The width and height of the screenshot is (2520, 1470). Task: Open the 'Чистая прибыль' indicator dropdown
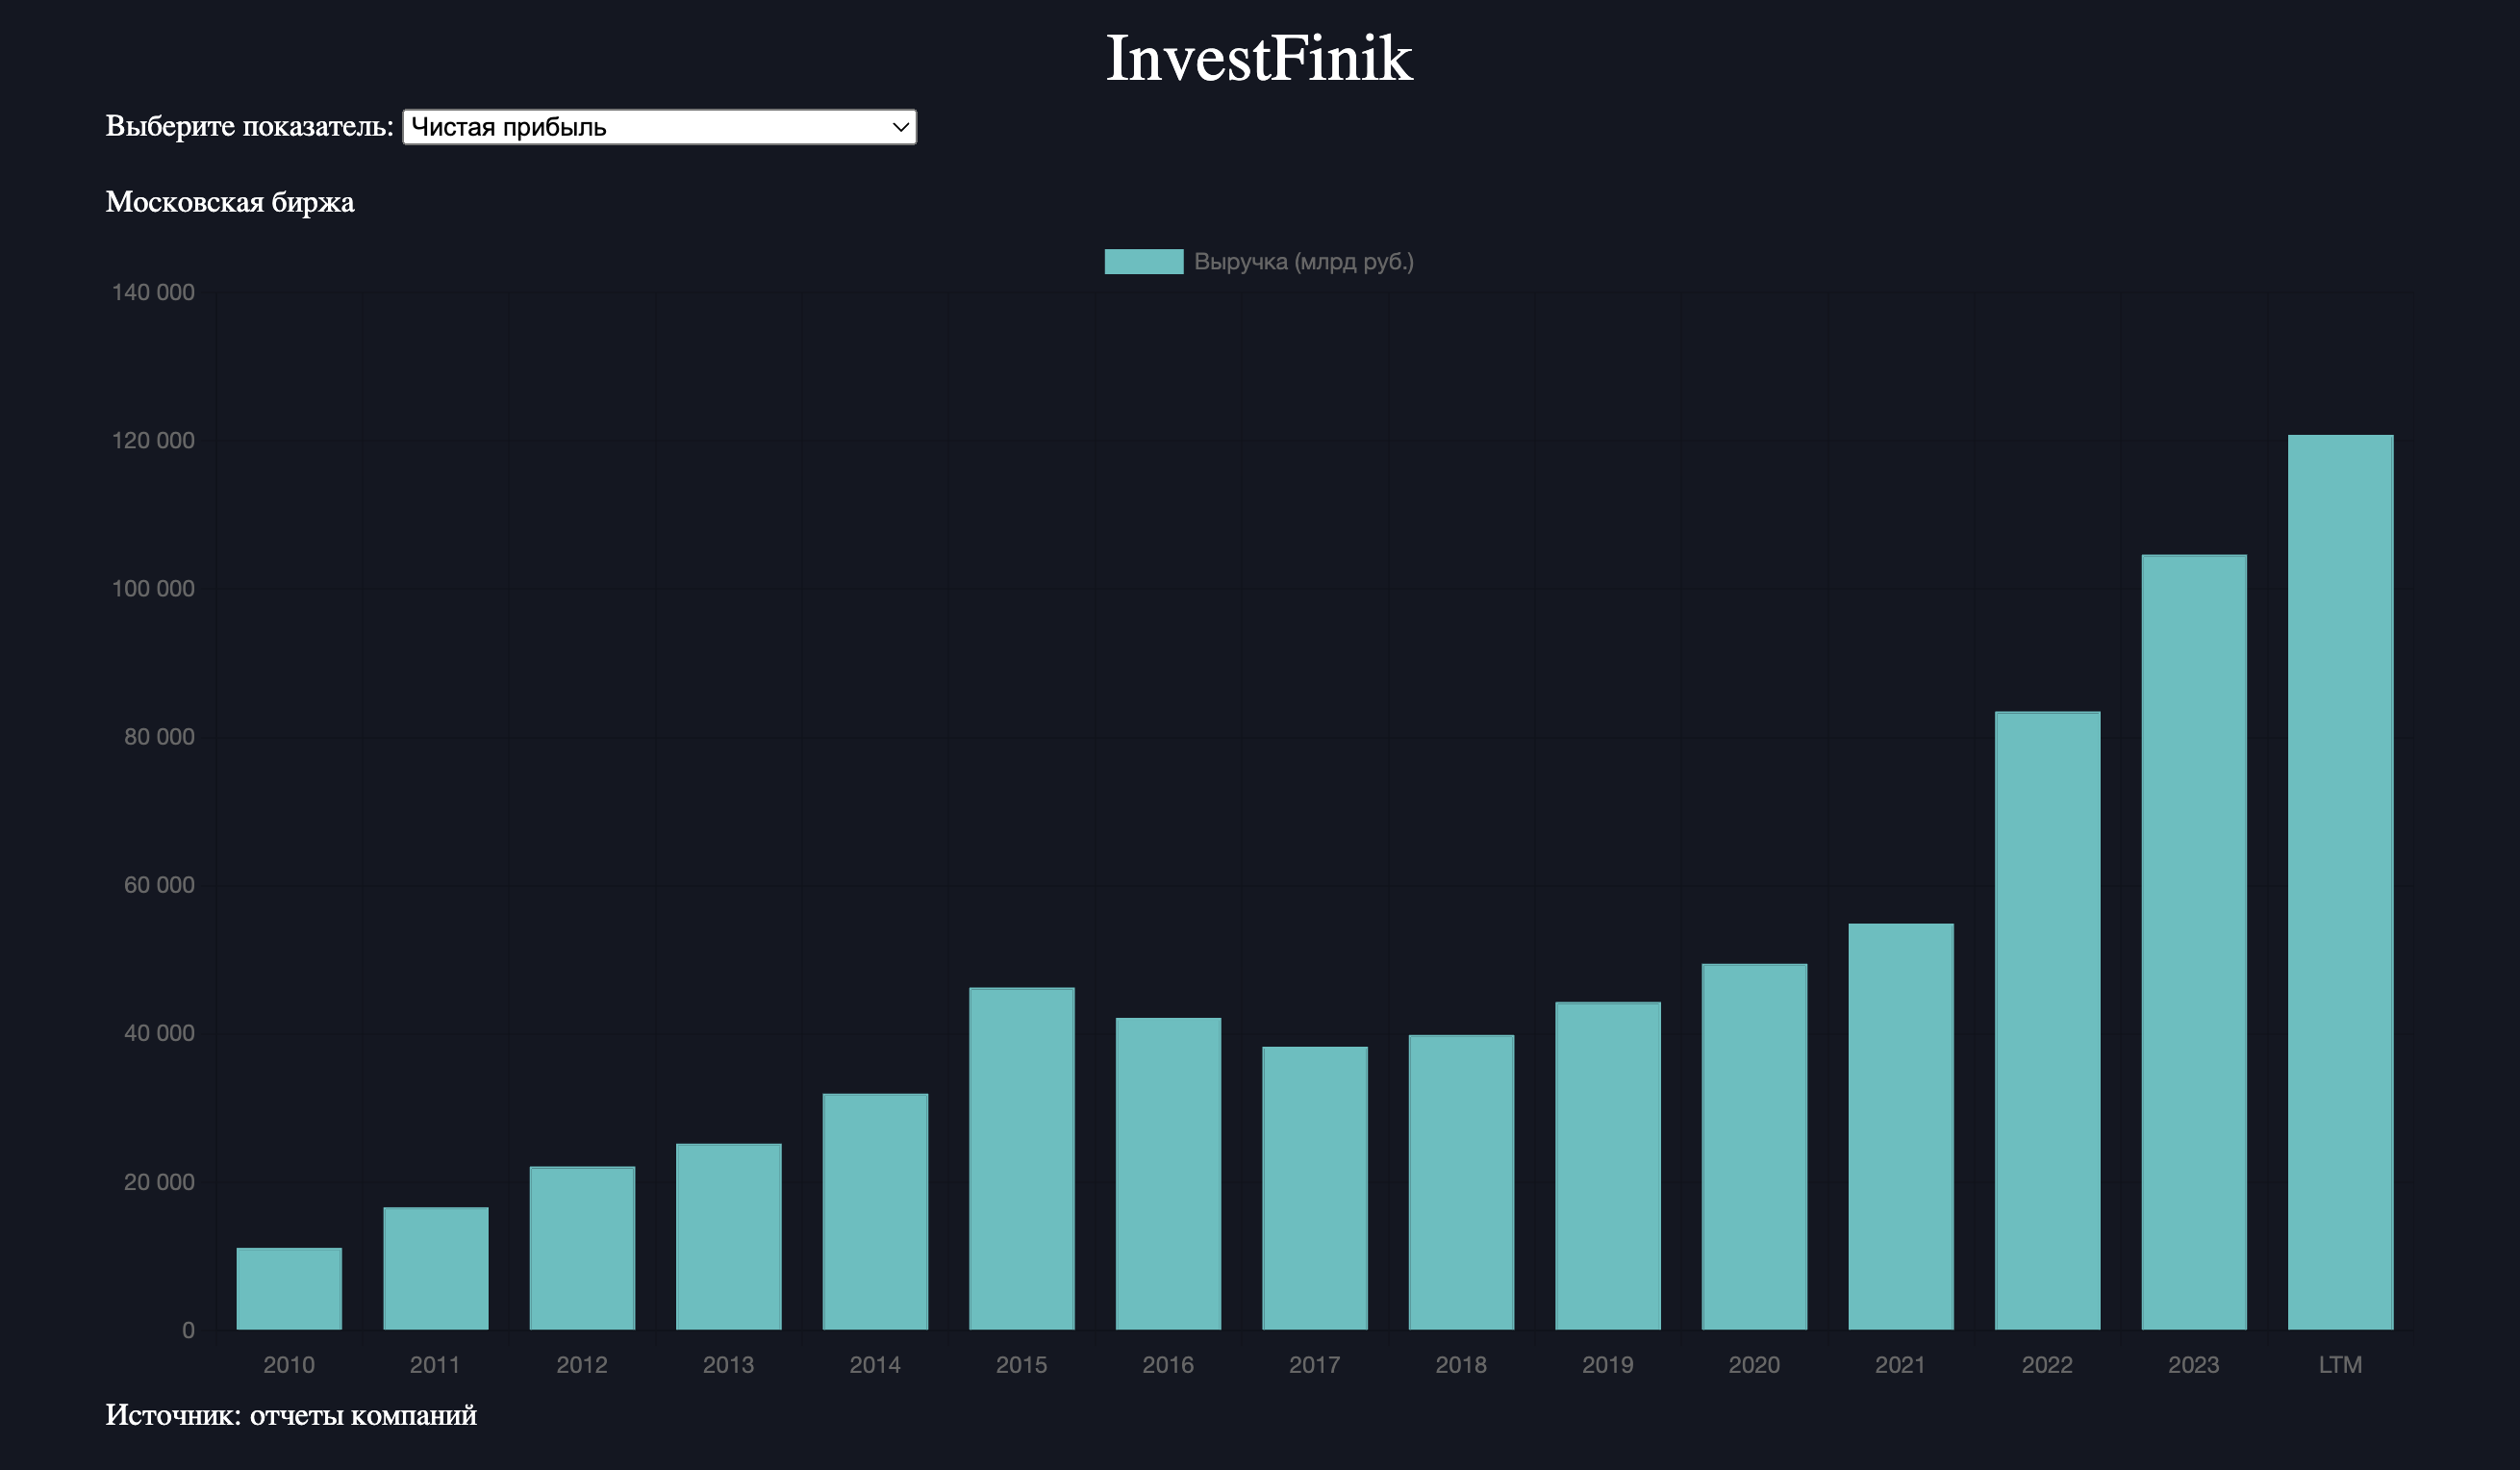pos(659,127)
